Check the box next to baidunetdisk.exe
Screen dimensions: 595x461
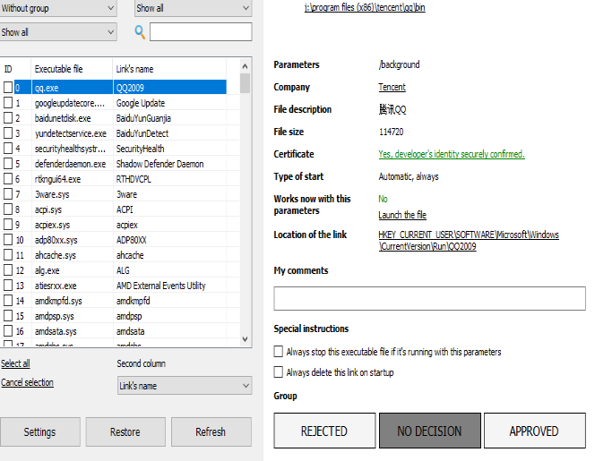coord(8,118)
